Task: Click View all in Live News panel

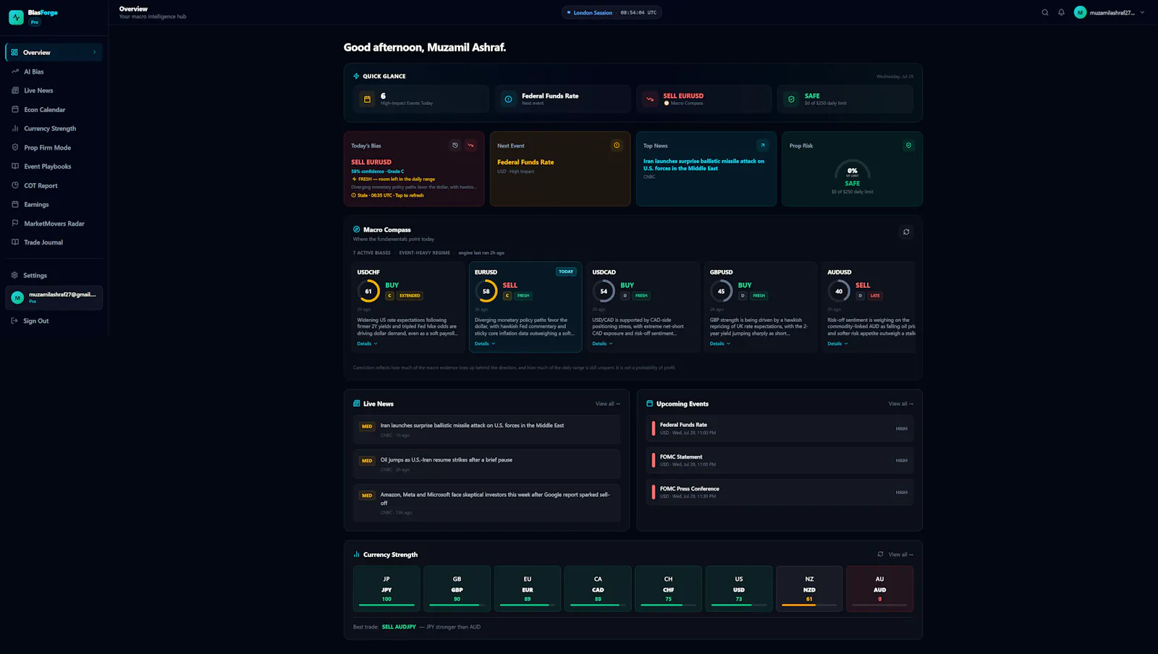Action: pyautogui.click(x=608, y=404)
